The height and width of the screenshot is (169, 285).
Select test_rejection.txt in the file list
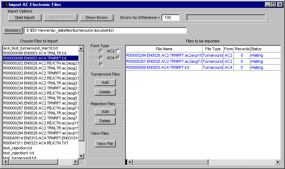pos(18,148)
